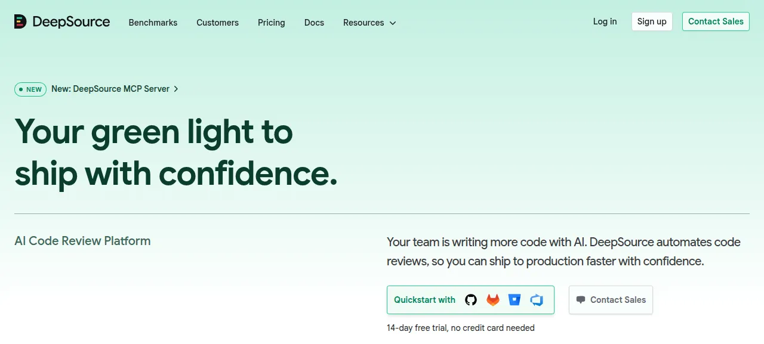Click the DeepSource wordmark text
This screenshot has width=764, height=344.
point(71,22)
